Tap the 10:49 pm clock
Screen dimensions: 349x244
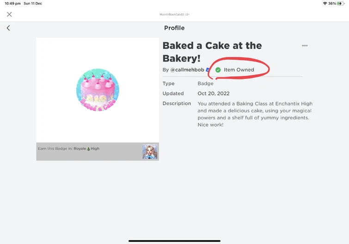tap(12, 3)
